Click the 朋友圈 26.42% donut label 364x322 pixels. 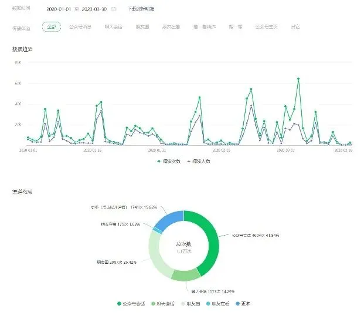(117, 262)
